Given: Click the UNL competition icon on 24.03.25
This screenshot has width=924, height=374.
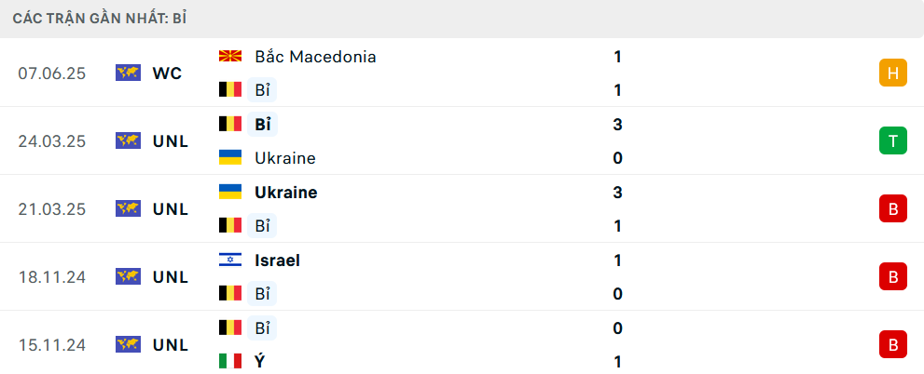Looking at the screenshot, I should click(x=128, y=141).
